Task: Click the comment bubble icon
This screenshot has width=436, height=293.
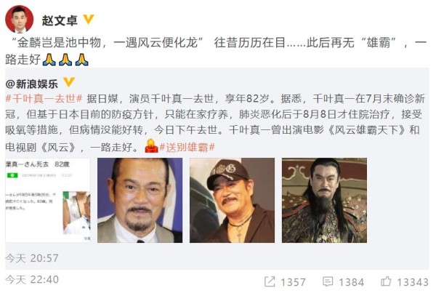Action: [x=328, y=281]
